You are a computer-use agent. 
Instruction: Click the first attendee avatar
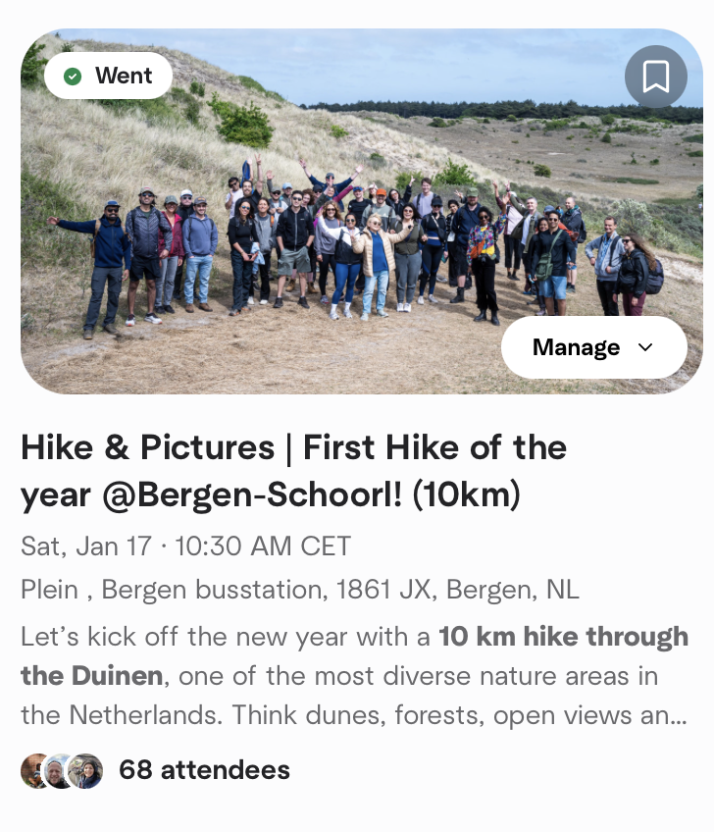[x=33, y=770]
